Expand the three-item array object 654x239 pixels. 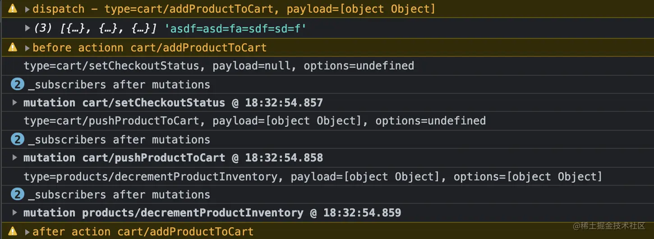pyautogui.click(x=28, y=28)
